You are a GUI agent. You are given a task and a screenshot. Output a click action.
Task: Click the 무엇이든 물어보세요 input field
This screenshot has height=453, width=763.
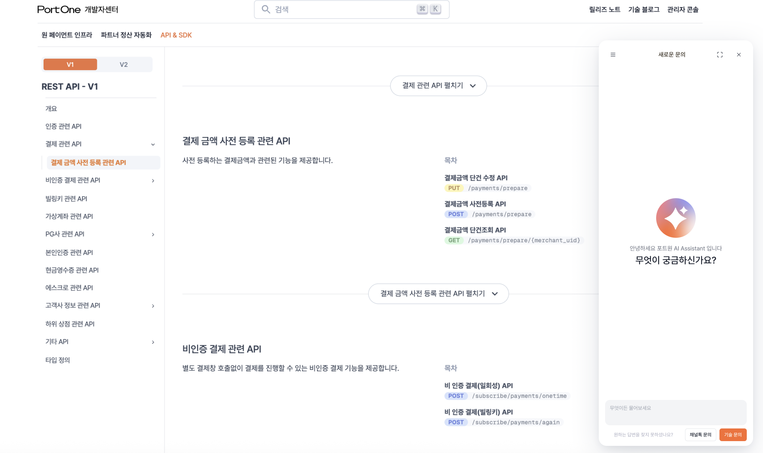[x=675, y=412]
